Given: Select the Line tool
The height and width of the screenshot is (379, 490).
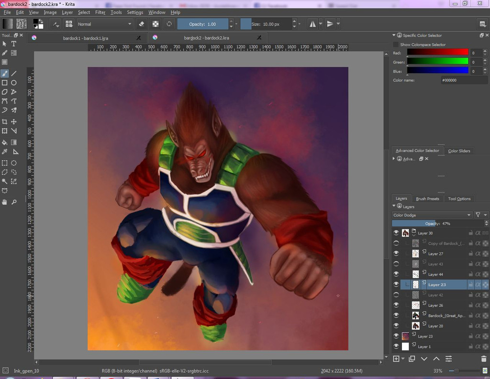Looking at the screenshot, I should pos(14,74).
